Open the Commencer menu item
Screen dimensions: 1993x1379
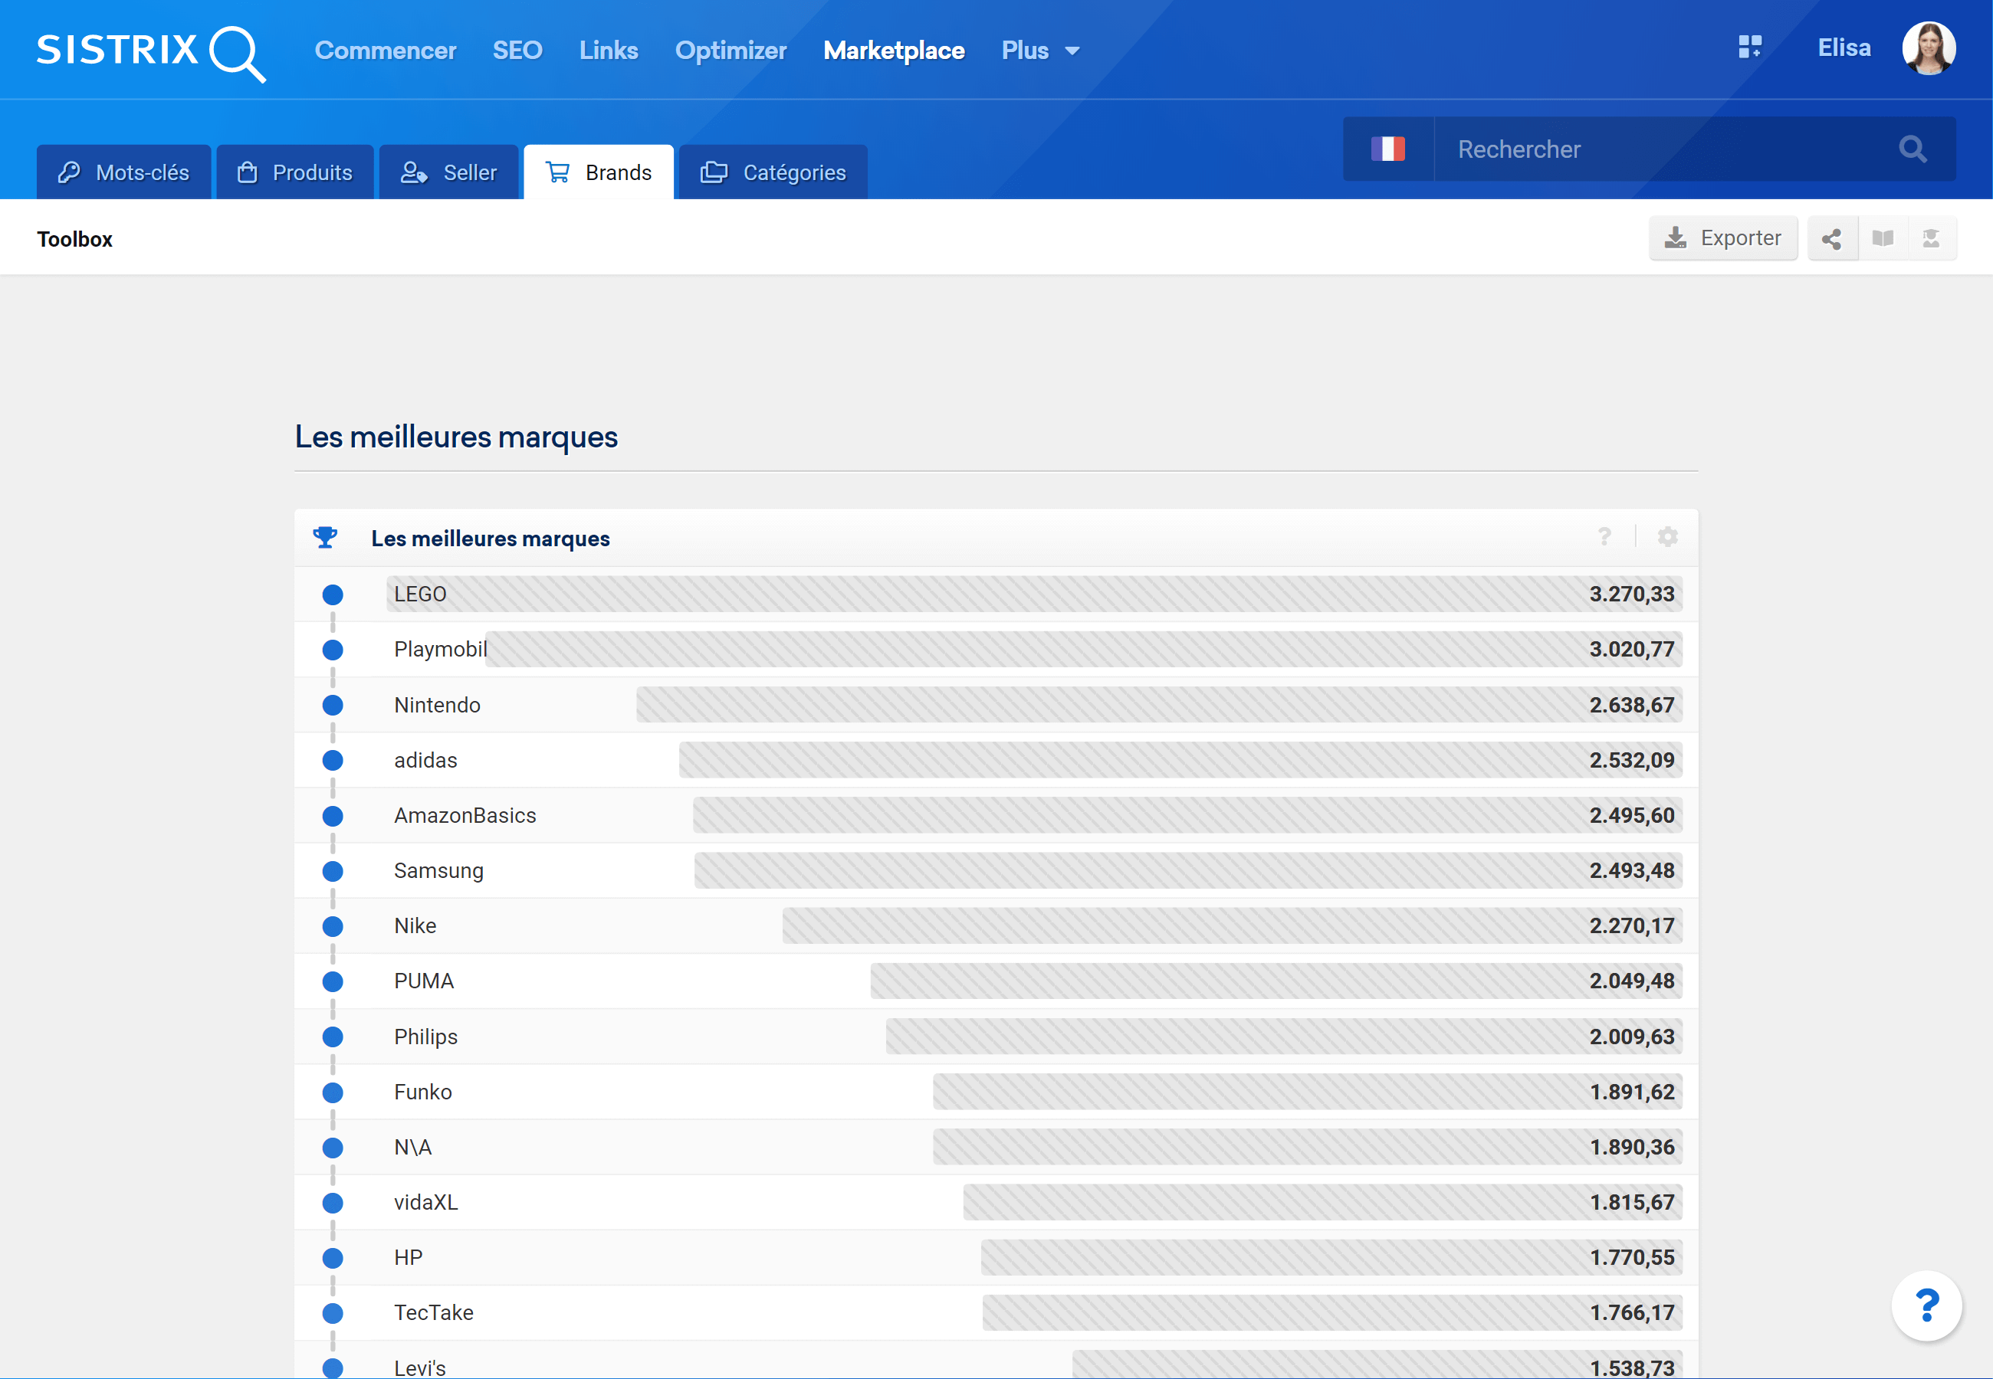385,51
